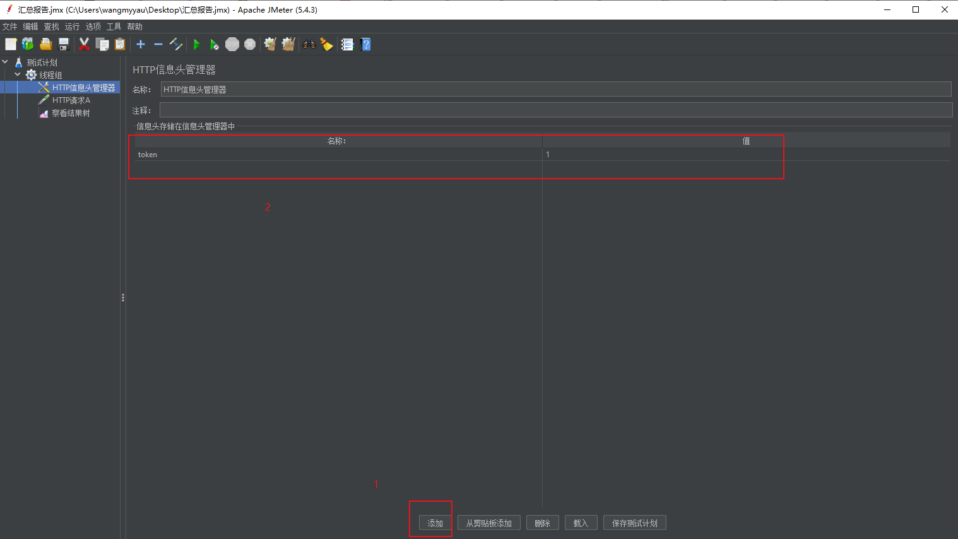The width and height of the screenshot is (958, 539).
Task: Open the 文件 menu
Action: click(x=9, y=27)
